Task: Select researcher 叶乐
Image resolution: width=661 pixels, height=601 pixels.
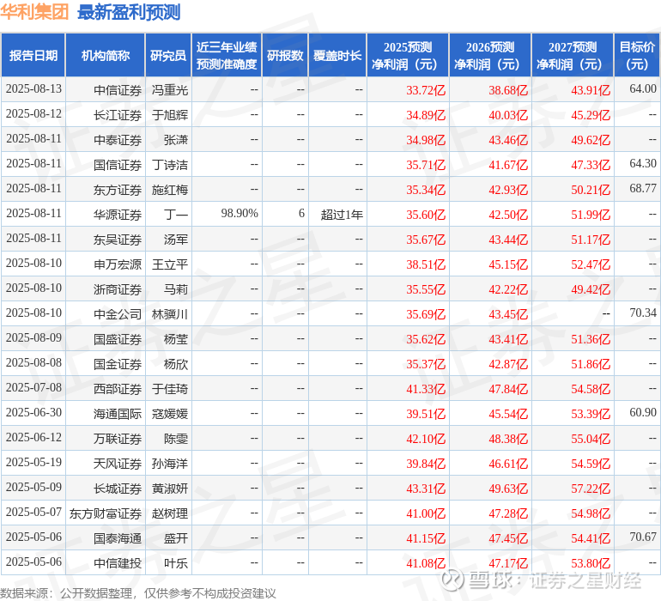Action: click(176, 562)
